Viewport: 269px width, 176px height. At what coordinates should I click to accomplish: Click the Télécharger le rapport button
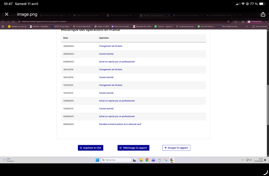(133, 148)
